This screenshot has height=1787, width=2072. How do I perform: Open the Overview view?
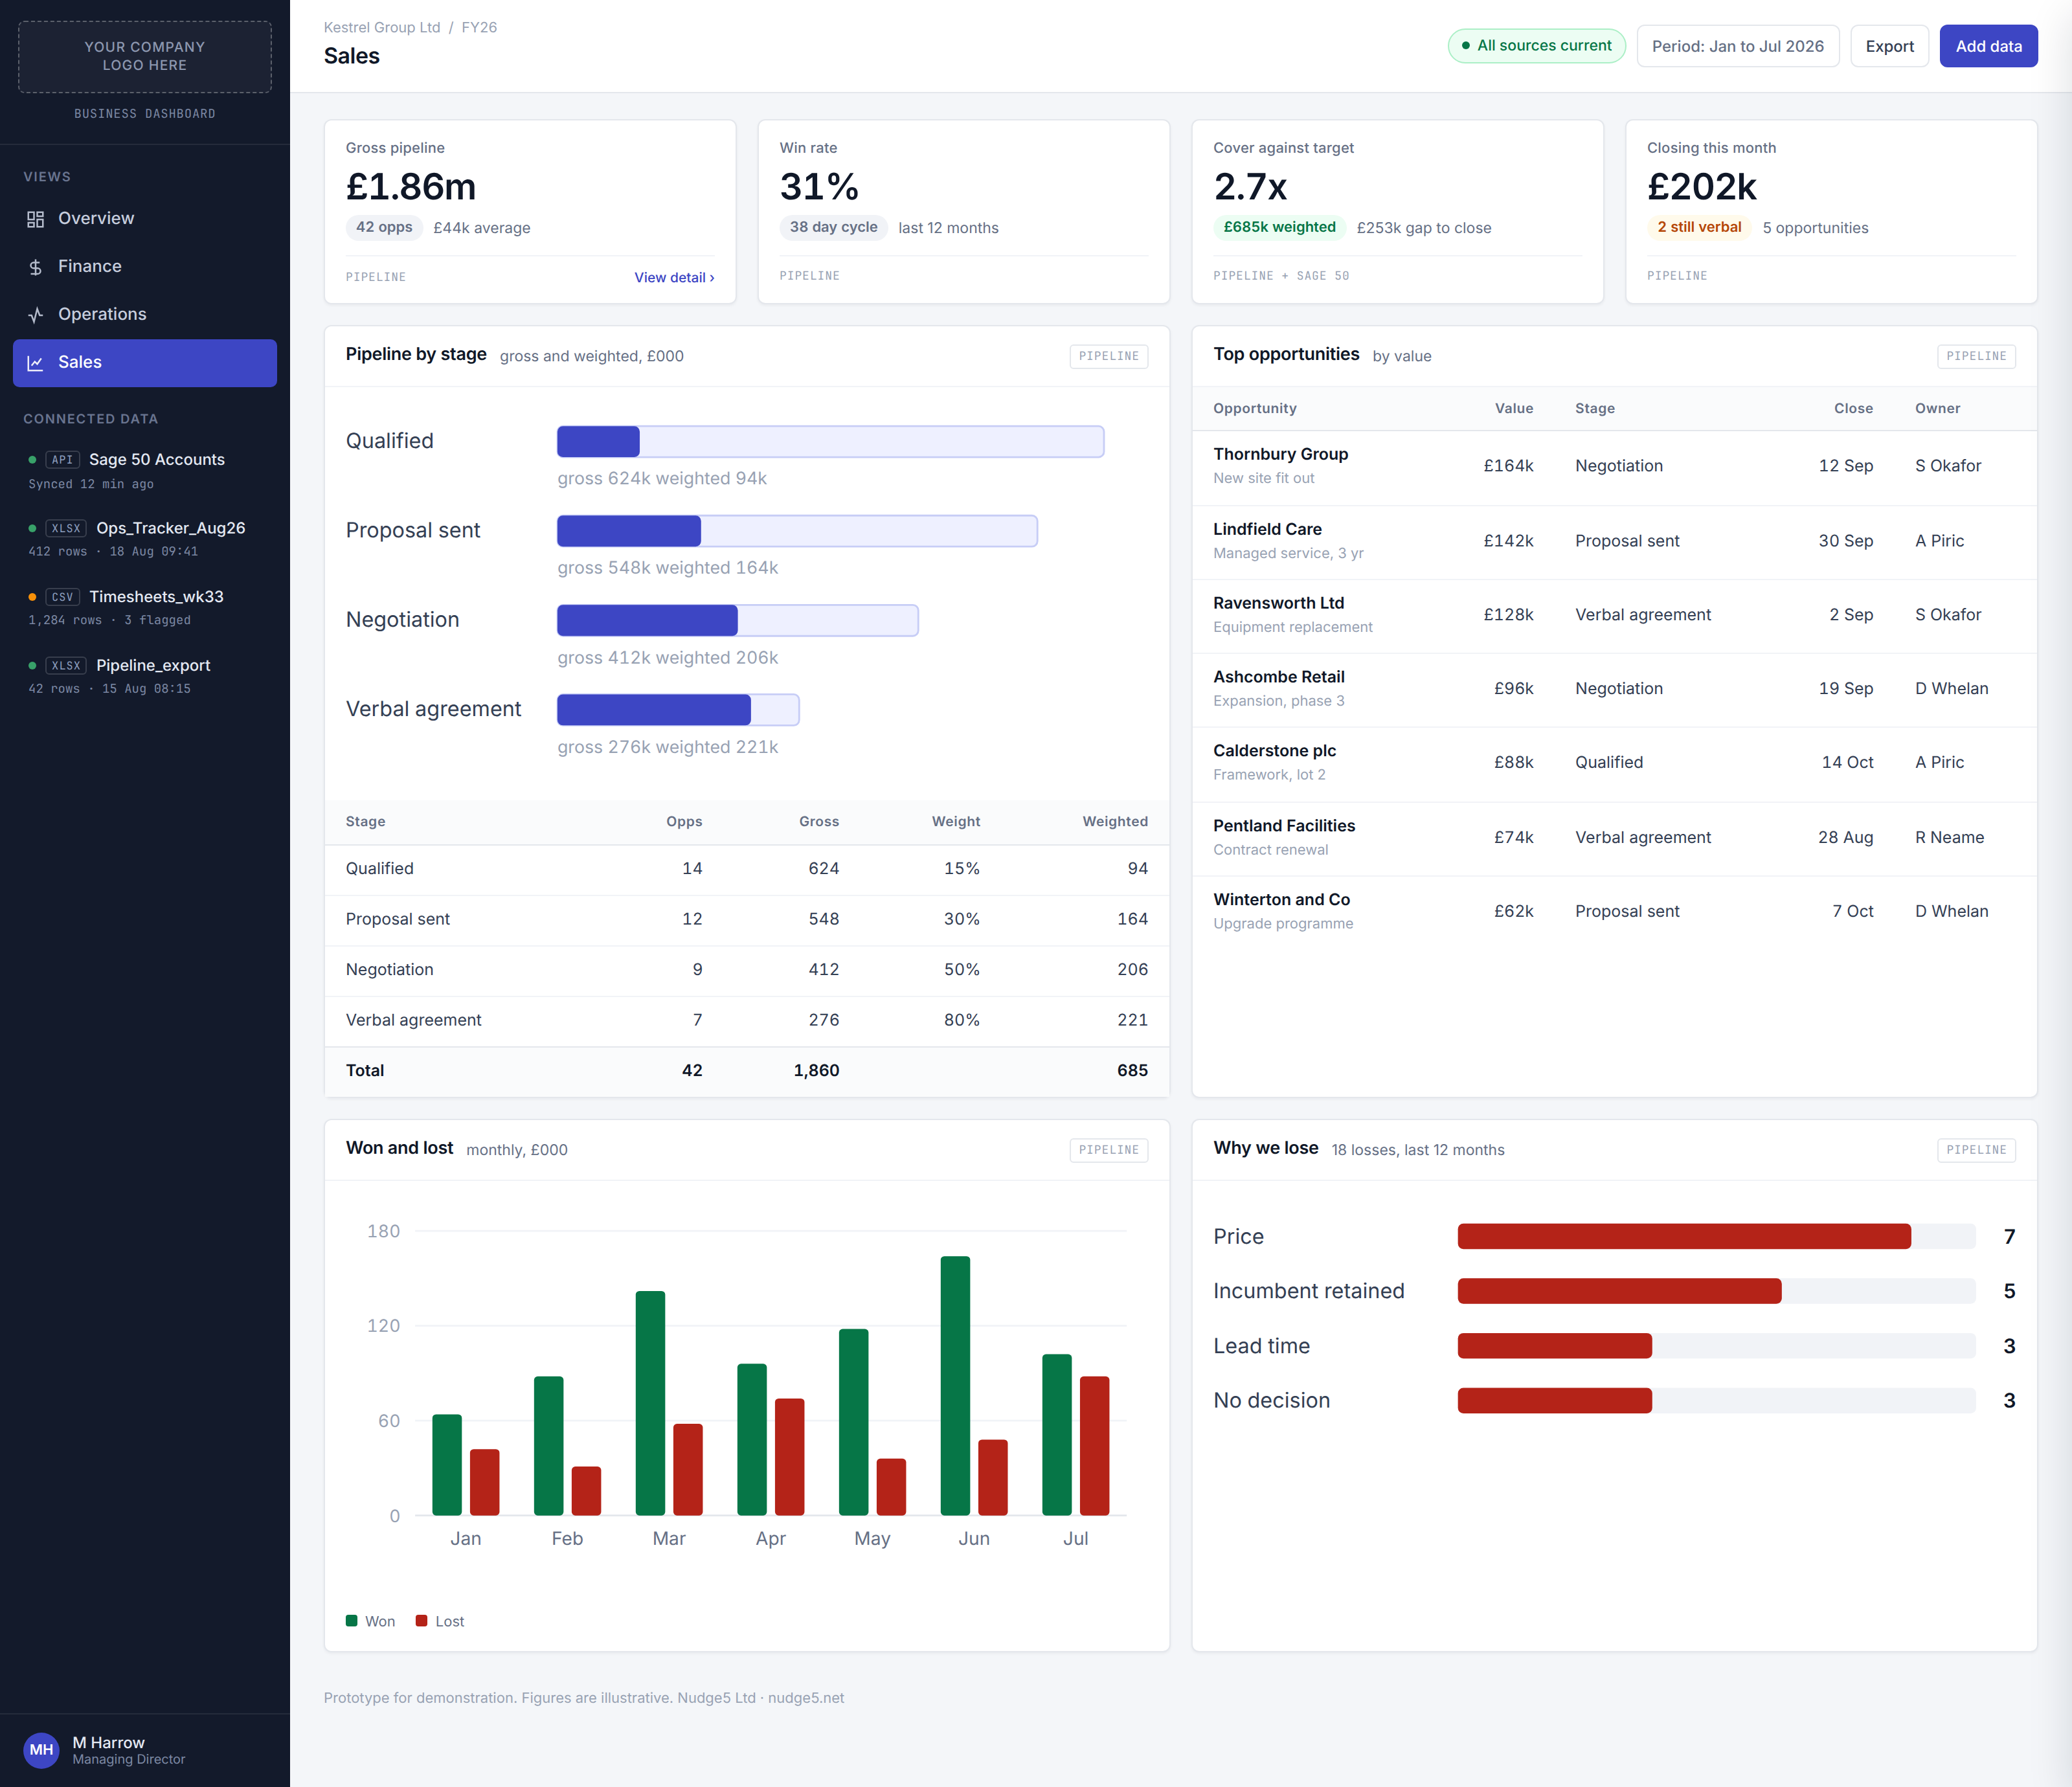coord(145,219)
